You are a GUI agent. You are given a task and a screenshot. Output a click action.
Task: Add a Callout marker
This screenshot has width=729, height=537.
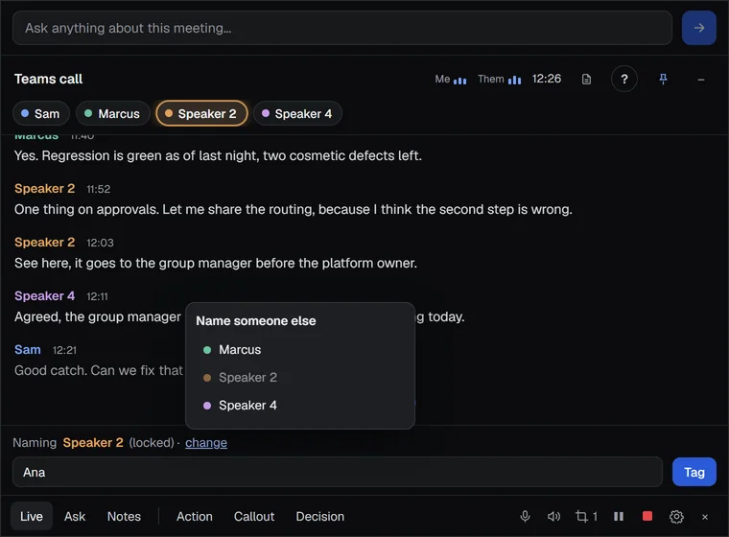(254, 517)
